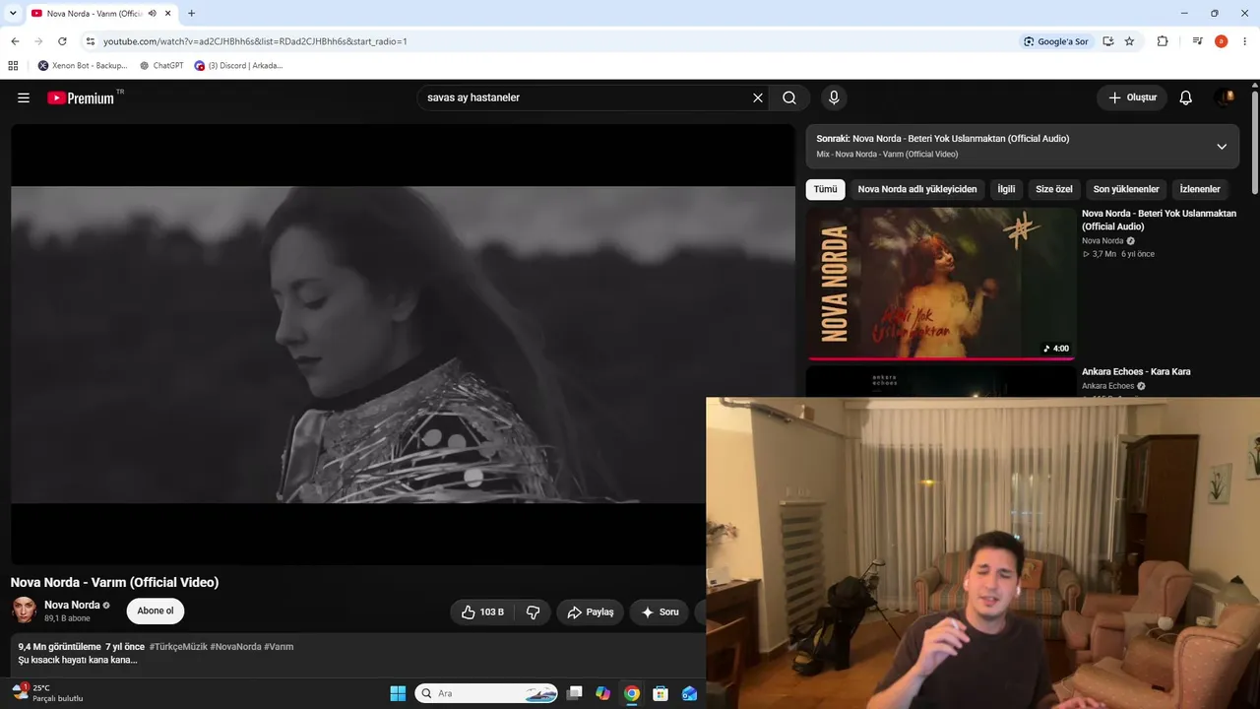This screenshot has height=709, width=1260.
Task: Click the Oluştur create button
Action: [x=1132, y=97]
